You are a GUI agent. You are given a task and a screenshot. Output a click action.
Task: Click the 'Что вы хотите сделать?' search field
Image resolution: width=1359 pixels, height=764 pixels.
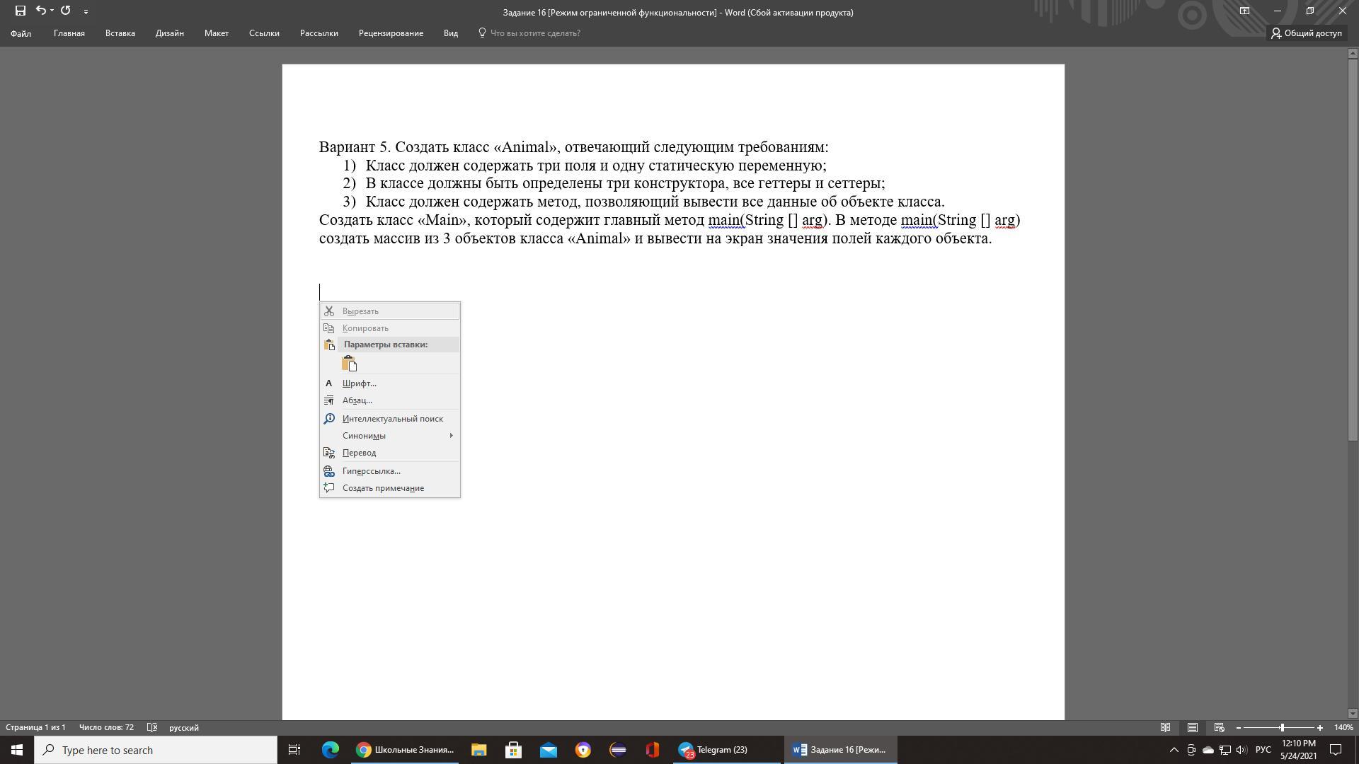pyautogui.click(x=535, y=33)
